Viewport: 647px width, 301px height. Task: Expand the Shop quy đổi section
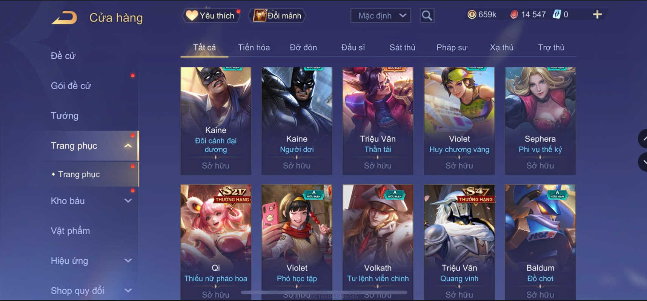[x=128, y=290]
